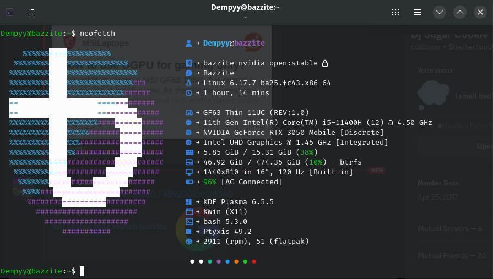Click the Bazzite logo ASCII art
493x279 pixels.
[86, 141]
